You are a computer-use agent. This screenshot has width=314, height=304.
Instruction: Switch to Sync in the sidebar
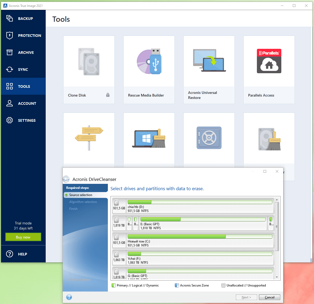click(23, 70)
